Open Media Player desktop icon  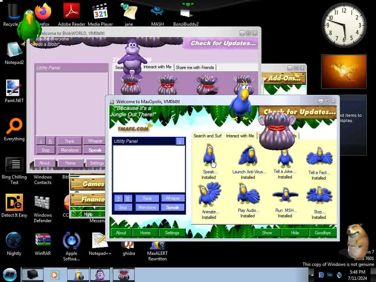(x=100, y=14)
